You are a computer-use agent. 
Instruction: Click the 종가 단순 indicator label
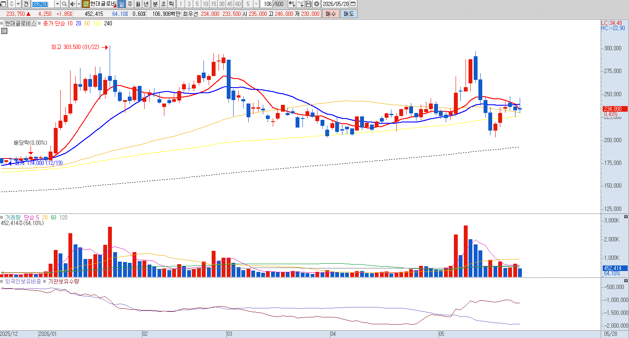pos(54,24)
